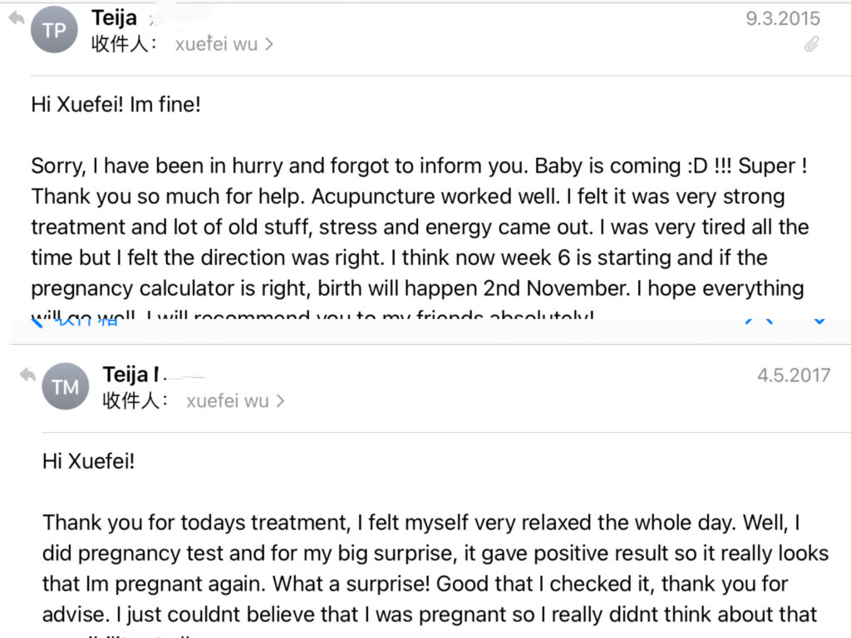Click the 4.5.2017 date stamp

[793, 375]
